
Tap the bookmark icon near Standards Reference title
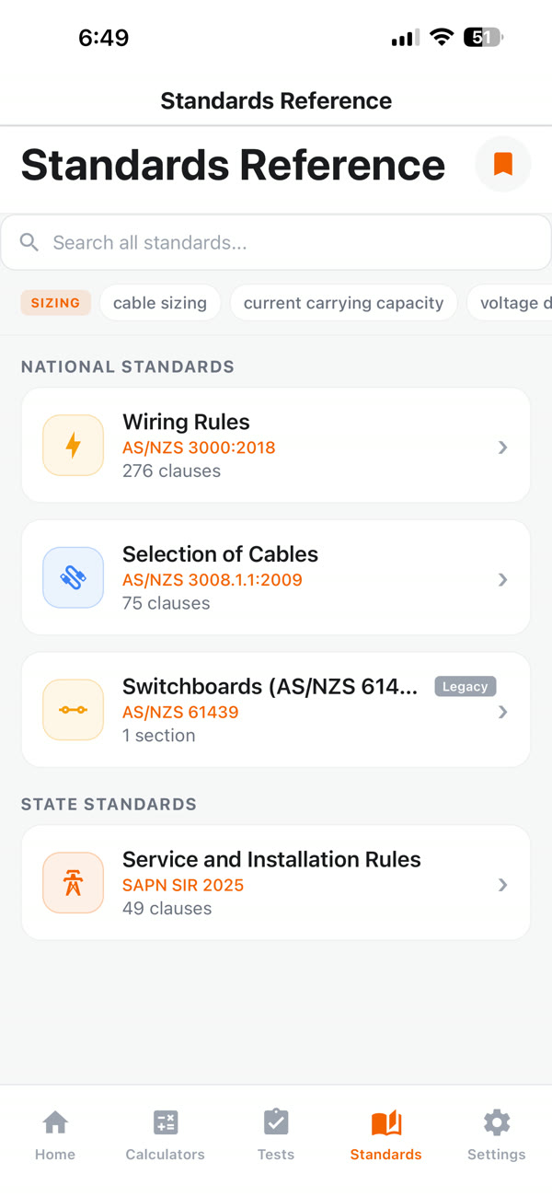point(502,164)
